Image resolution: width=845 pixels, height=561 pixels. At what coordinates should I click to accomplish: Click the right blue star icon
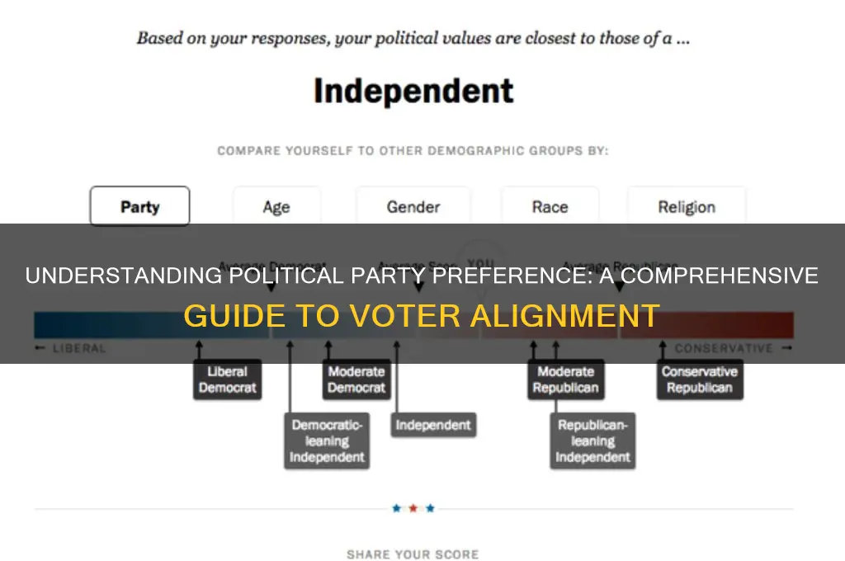pos(431,508)
